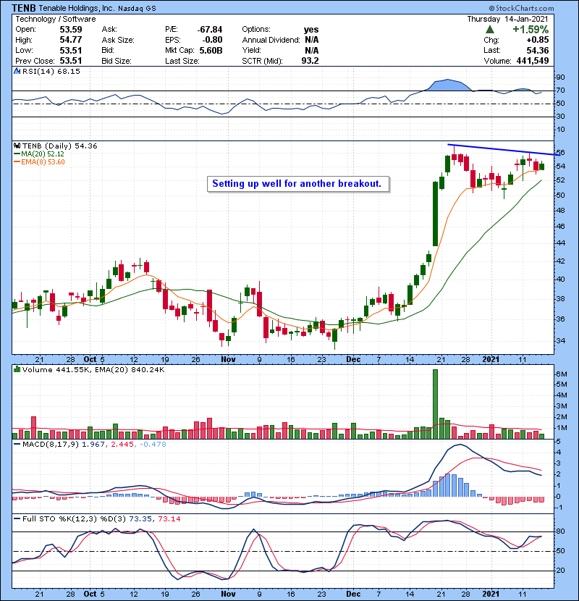The height and width of the screenshot is (601, 579).
Task: Click the 'MACD(8,17,9)' indicator label
Action: (51, 444)
